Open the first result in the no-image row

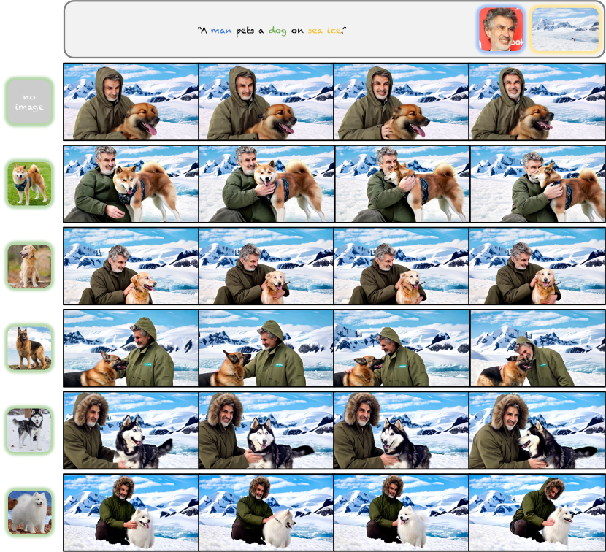pyautogui.click(x=131, y=101)
